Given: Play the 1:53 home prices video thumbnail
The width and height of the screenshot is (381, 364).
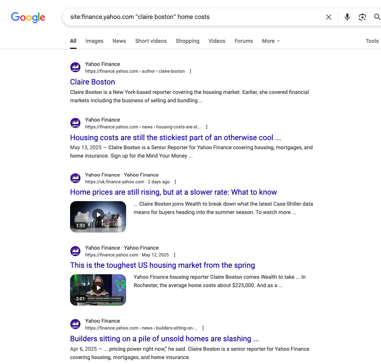Looking at the screenshot, I should click(98, 217).
